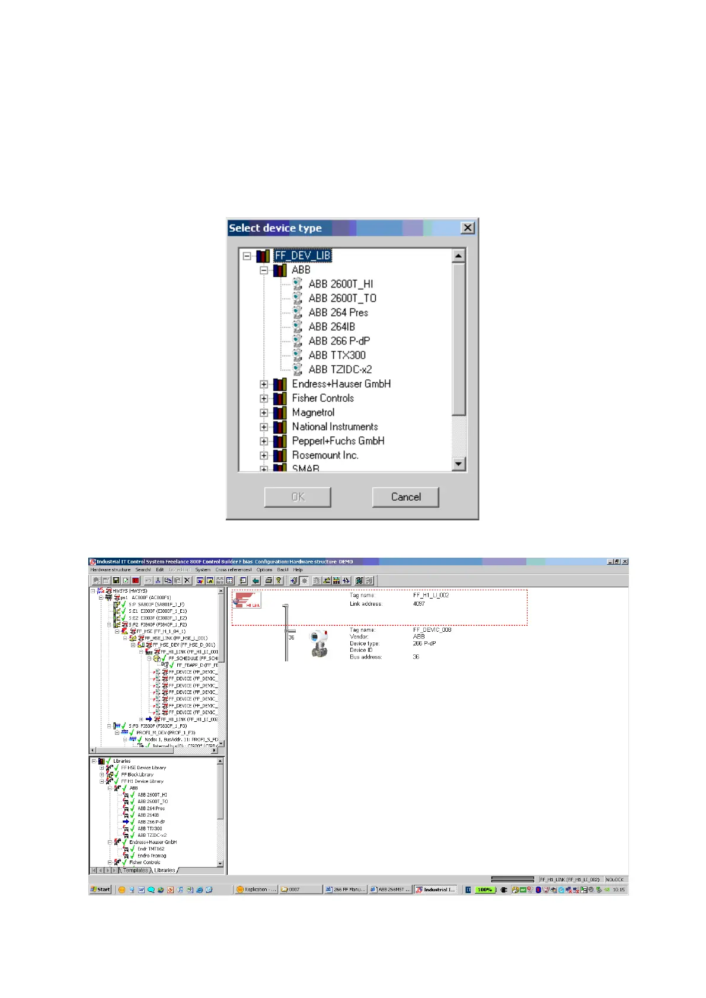Collapse the HWSYS root tree node
The height and width of the screenshot is (998, 706).
coord(94,591)
